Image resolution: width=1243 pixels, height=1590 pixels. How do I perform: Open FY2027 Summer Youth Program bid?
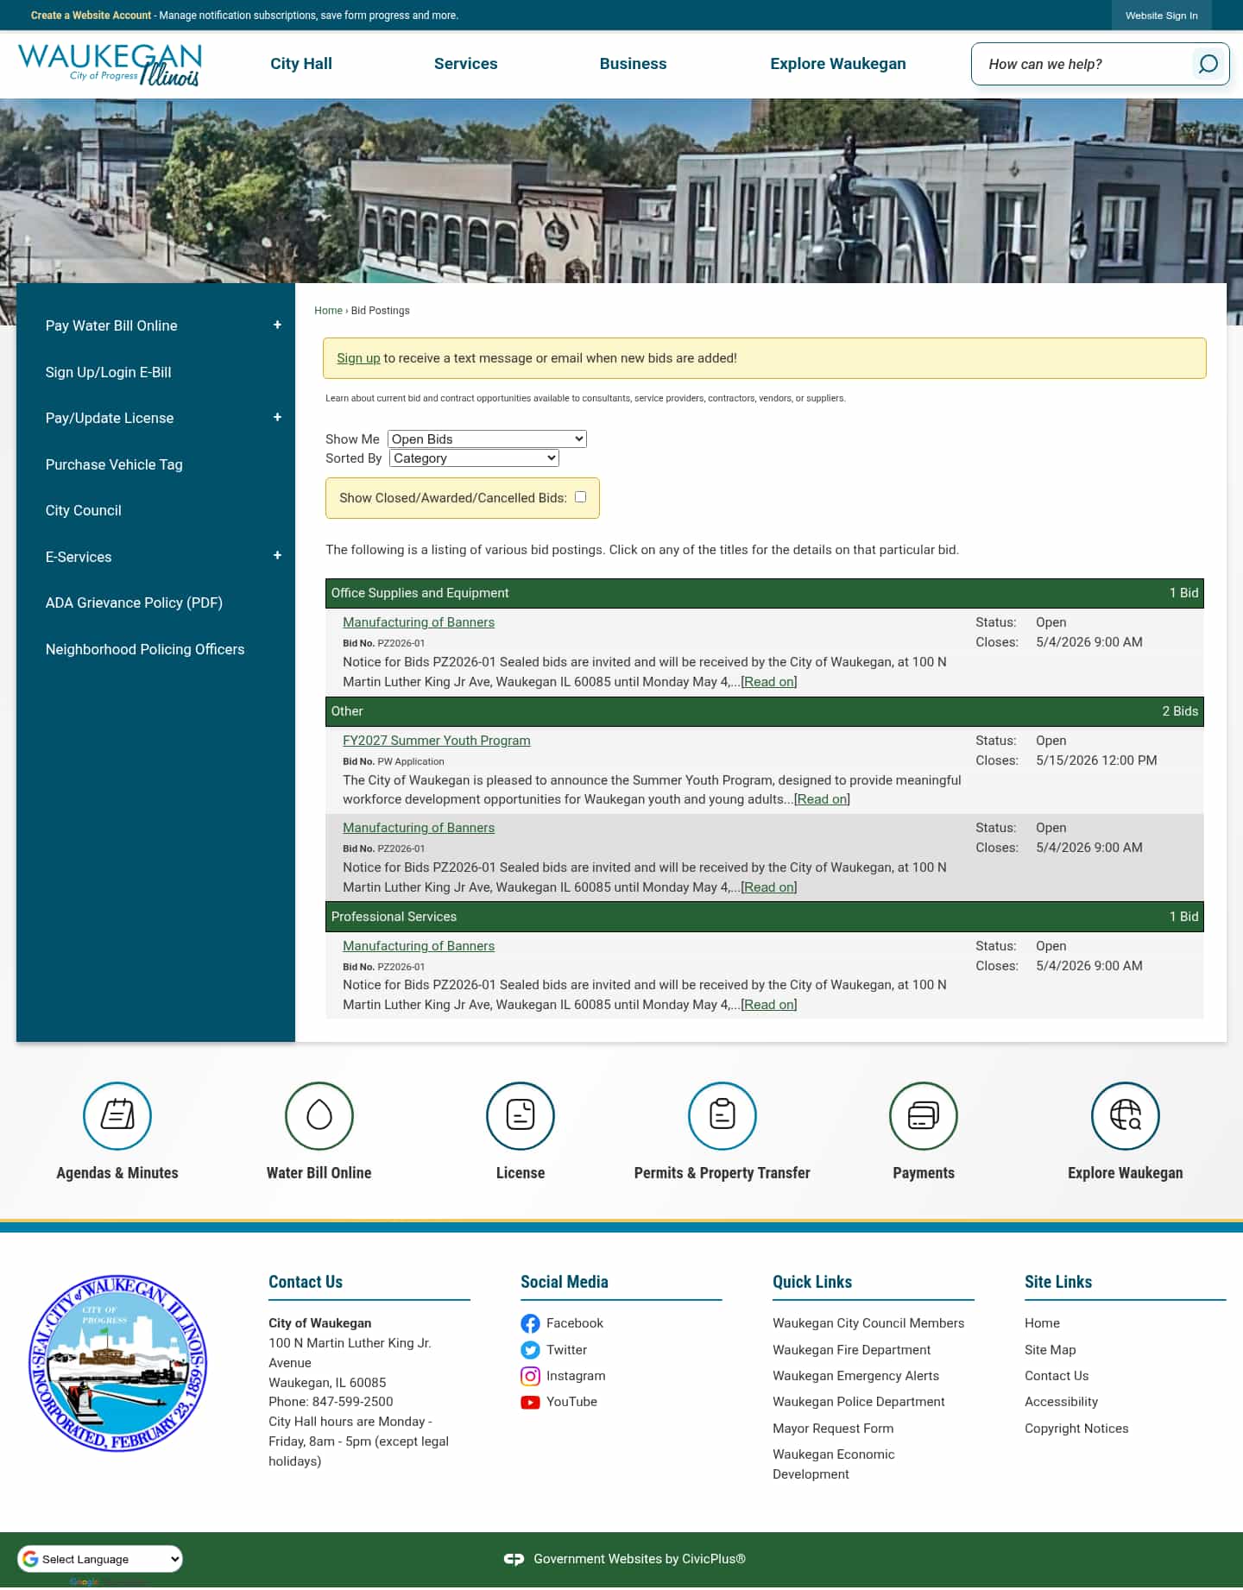click(437, 741)
